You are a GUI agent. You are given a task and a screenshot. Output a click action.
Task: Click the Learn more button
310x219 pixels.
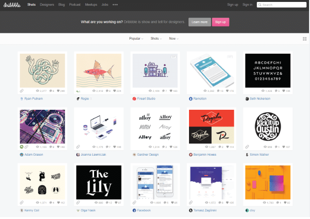(x=200, y=22)
